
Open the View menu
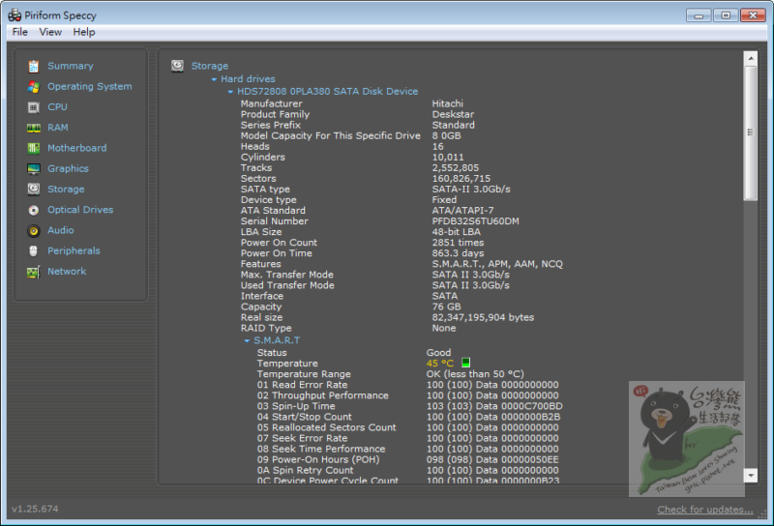pos(50,32)
